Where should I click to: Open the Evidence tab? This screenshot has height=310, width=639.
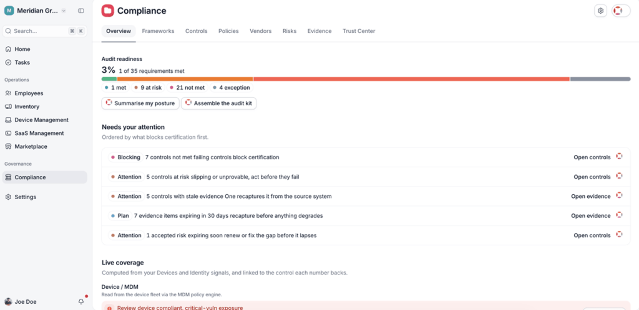[319, 31]
